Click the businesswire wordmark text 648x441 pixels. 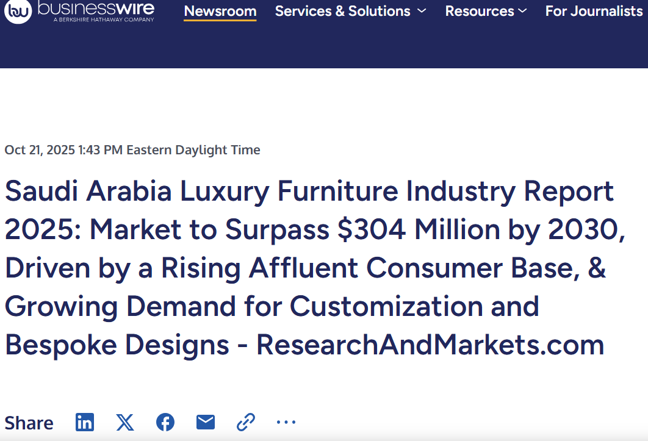(95, 7)
